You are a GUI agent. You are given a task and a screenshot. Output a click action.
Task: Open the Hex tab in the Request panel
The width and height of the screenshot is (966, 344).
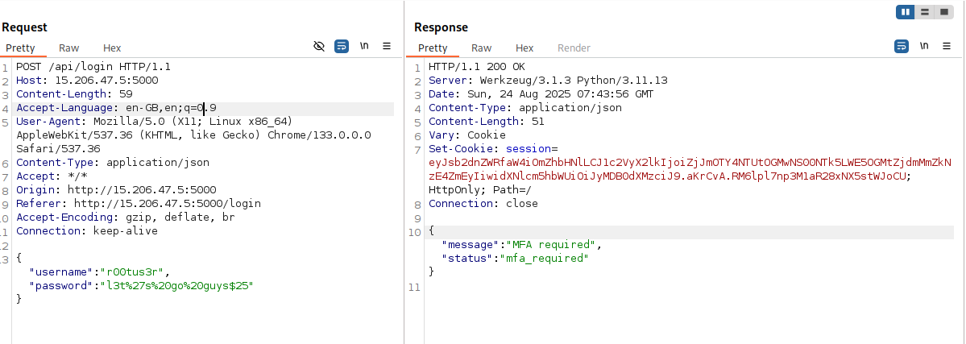[112, 48]
